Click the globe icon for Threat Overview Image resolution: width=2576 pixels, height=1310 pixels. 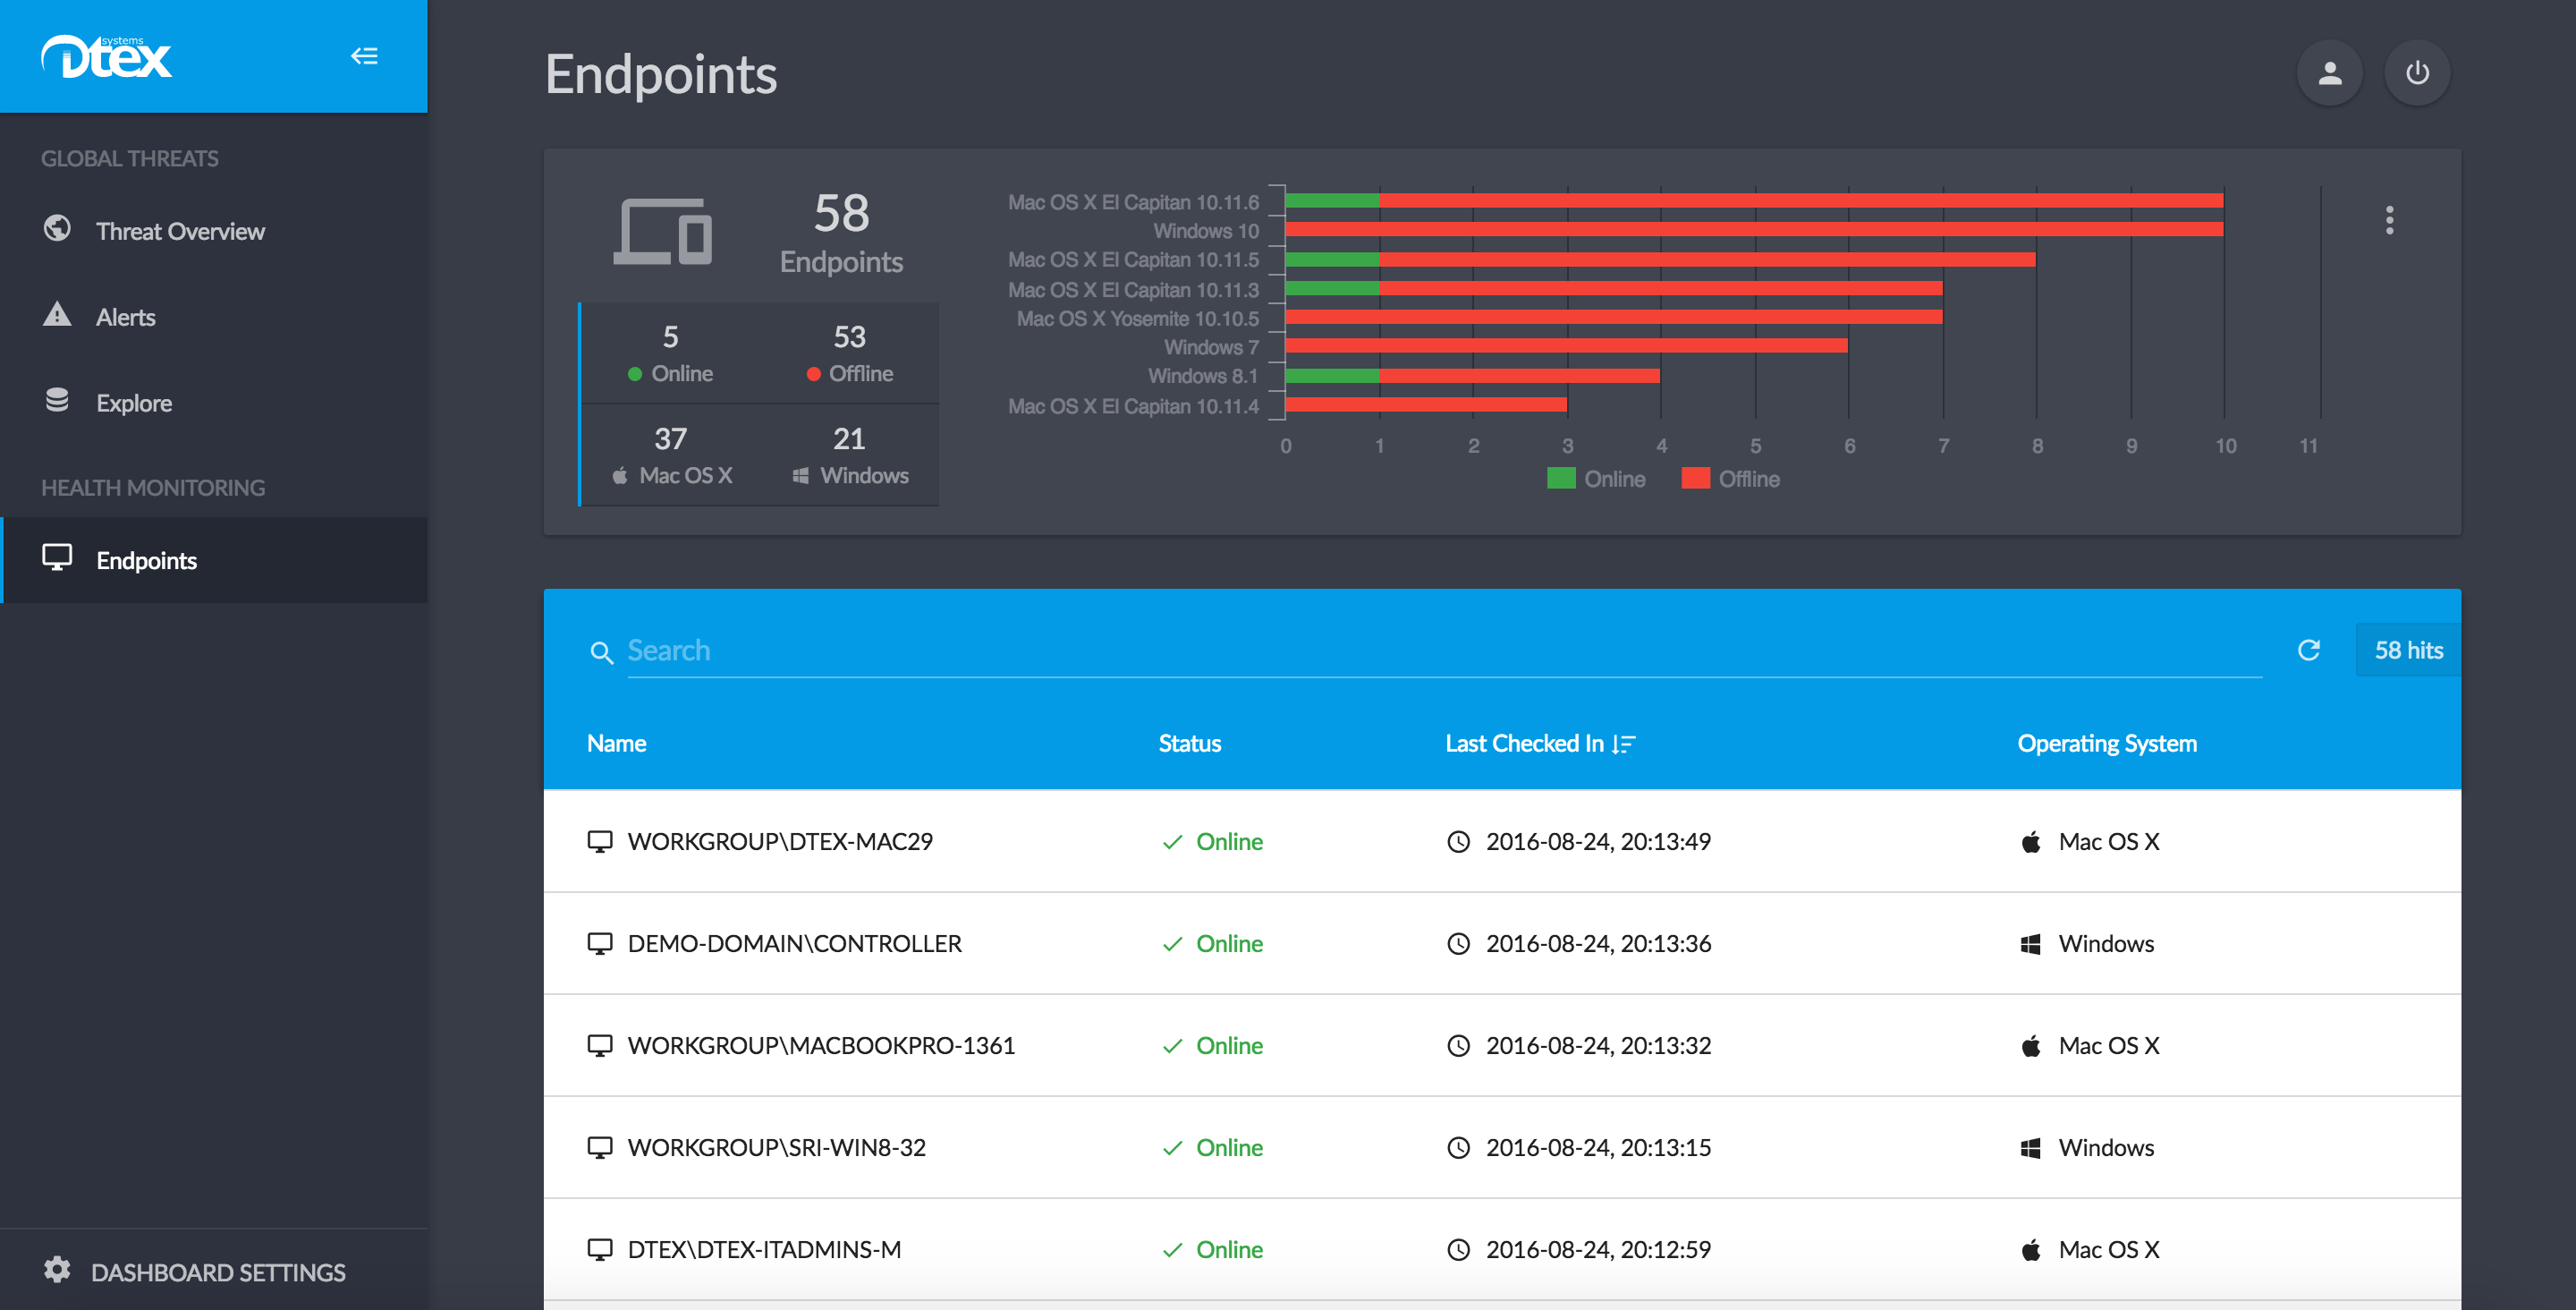[57, 229]
